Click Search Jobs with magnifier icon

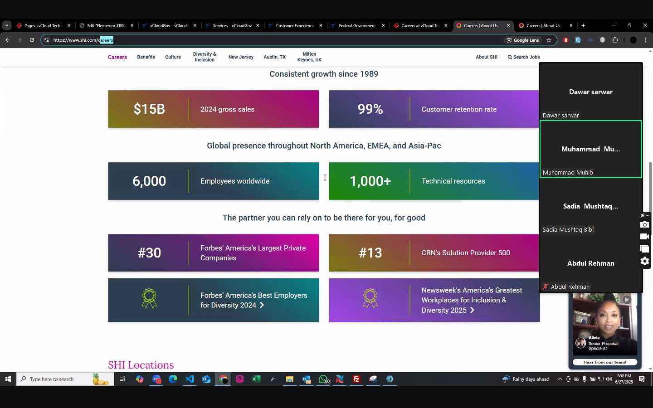click(x=524, y=57)
